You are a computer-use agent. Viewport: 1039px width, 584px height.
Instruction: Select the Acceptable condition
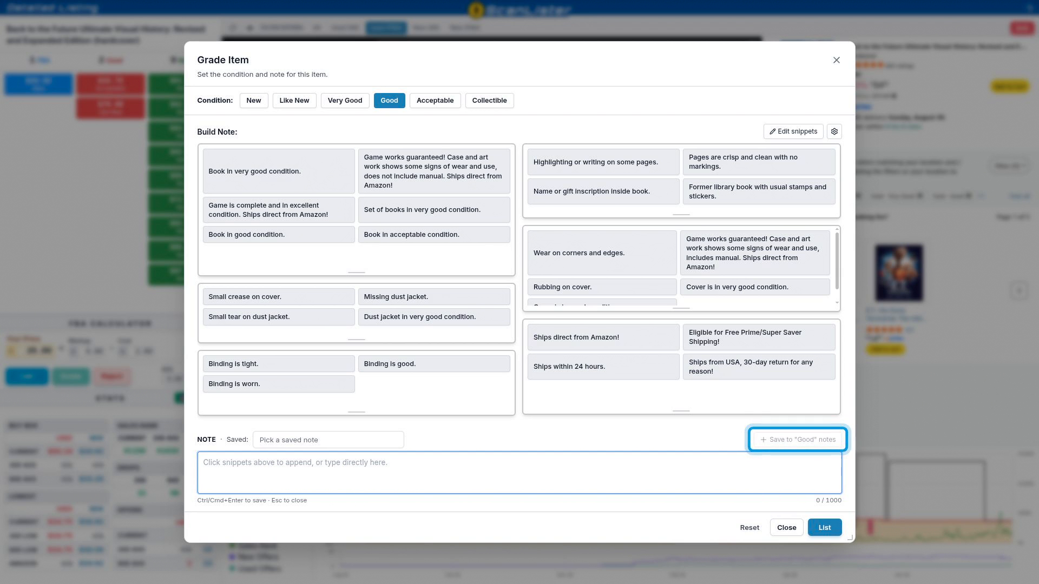(435, 101)
